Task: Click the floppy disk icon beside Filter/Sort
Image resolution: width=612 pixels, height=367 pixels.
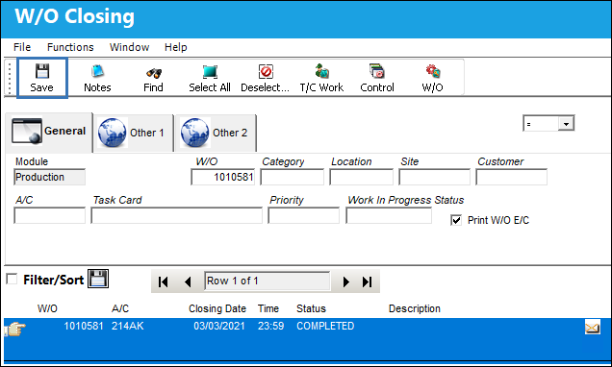Action: (x=98, y=279)
